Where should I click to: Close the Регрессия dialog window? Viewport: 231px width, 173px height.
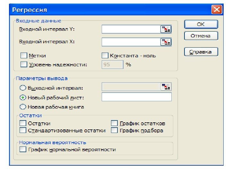[217, 10]
